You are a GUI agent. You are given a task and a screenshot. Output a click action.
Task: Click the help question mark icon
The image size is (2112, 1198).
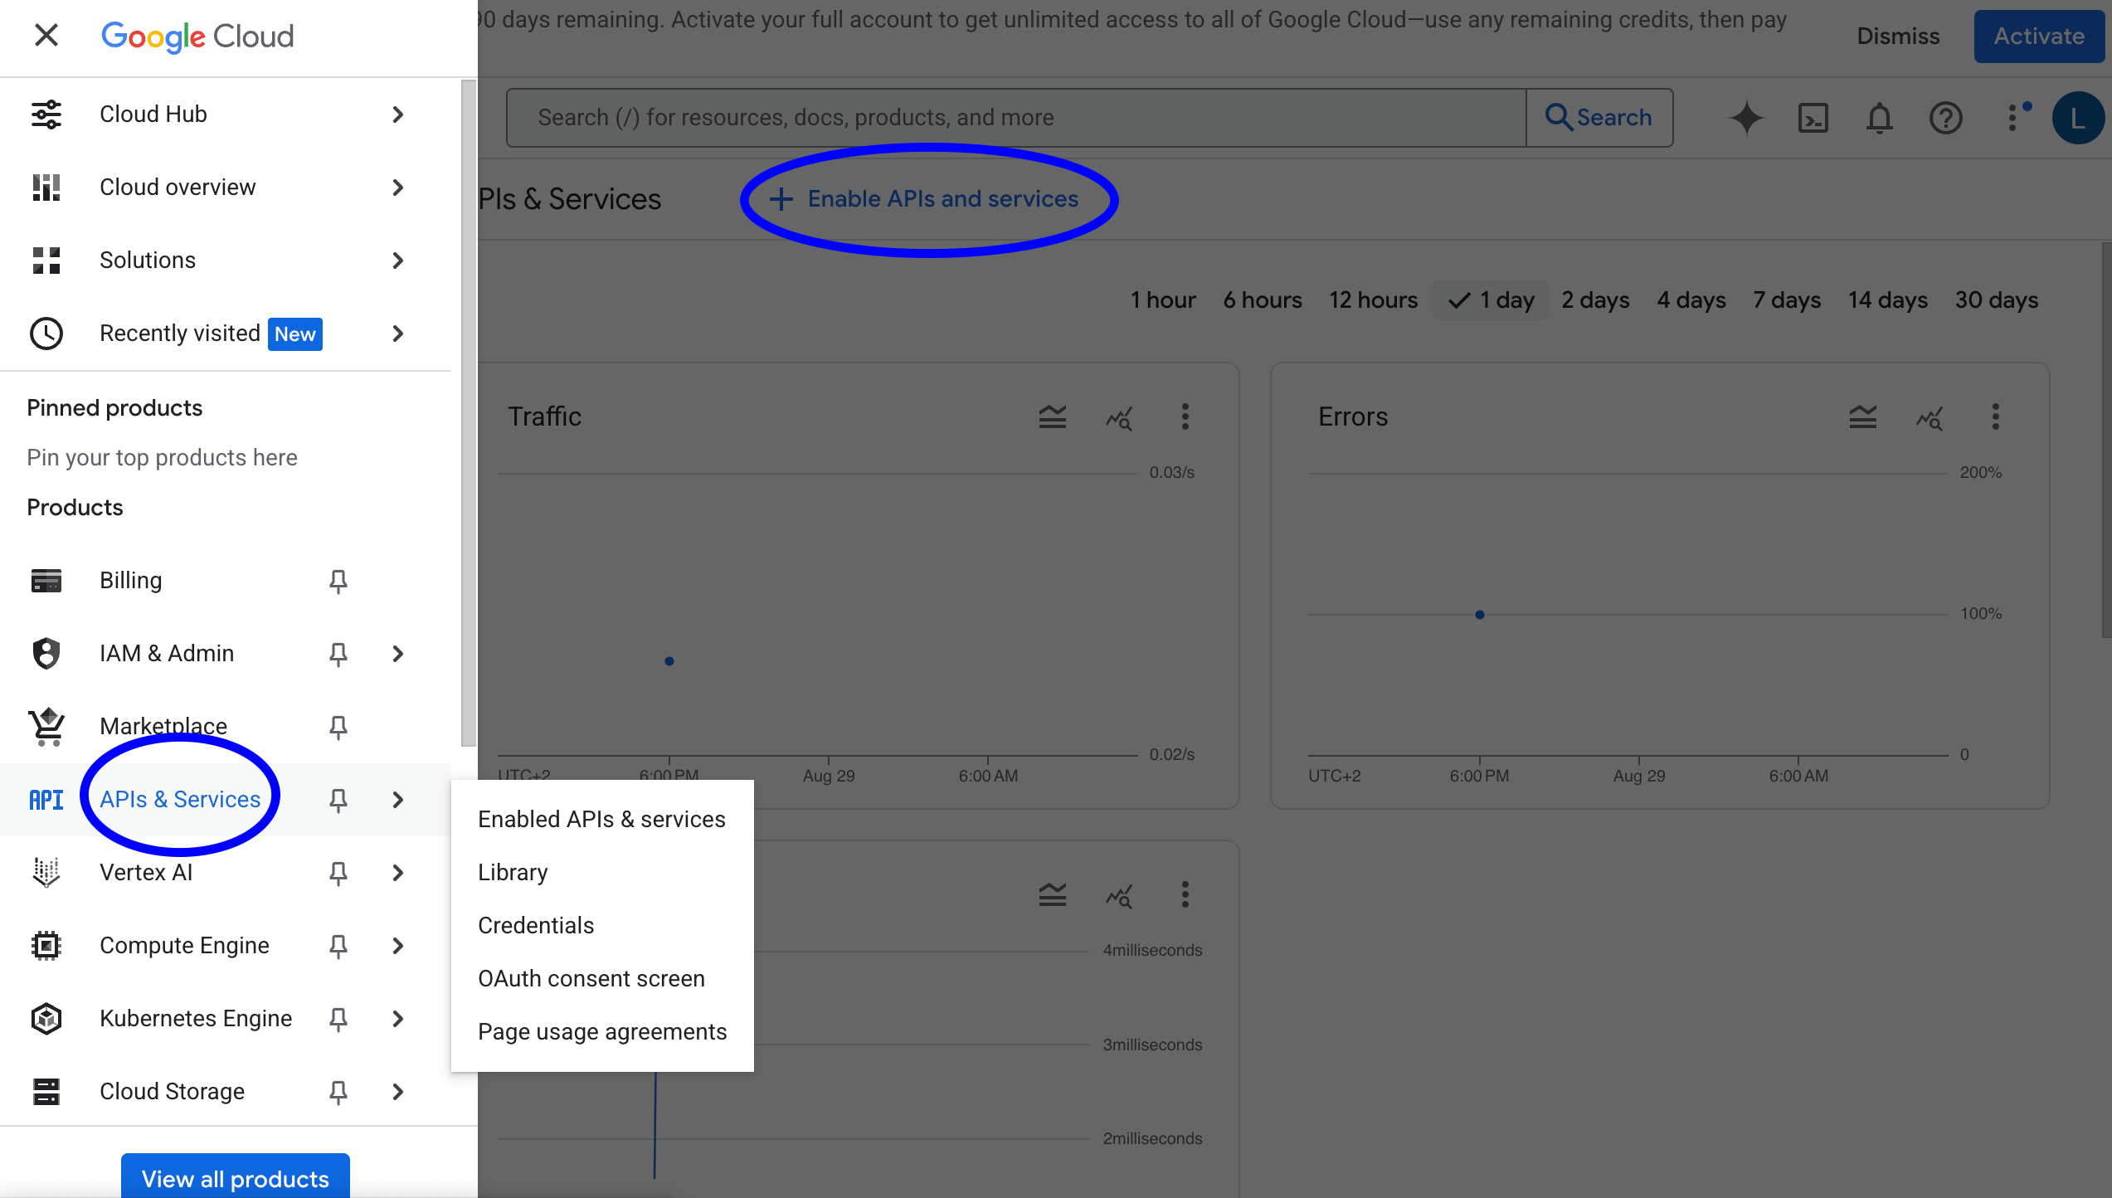pyautogui.click(x=1945, y=119)
